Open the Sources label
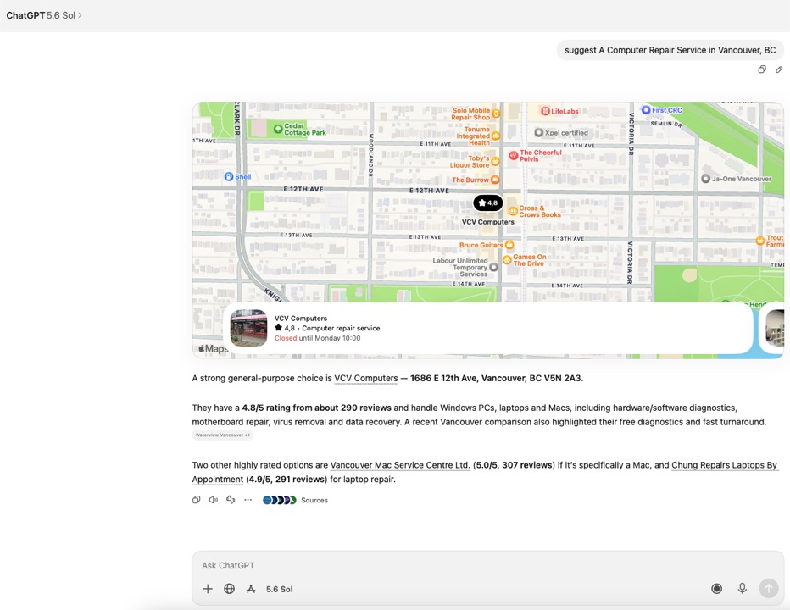The width and height of the screenshot is (790, 610). (314, 500)
